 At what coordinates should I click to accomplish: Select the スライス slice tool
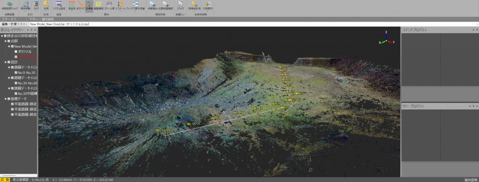[x=180, y=6]
